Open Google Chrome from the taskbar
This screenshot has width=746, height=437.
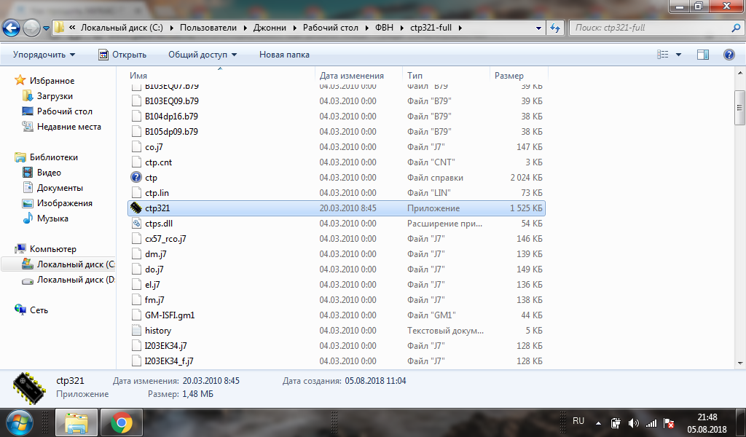121,422
